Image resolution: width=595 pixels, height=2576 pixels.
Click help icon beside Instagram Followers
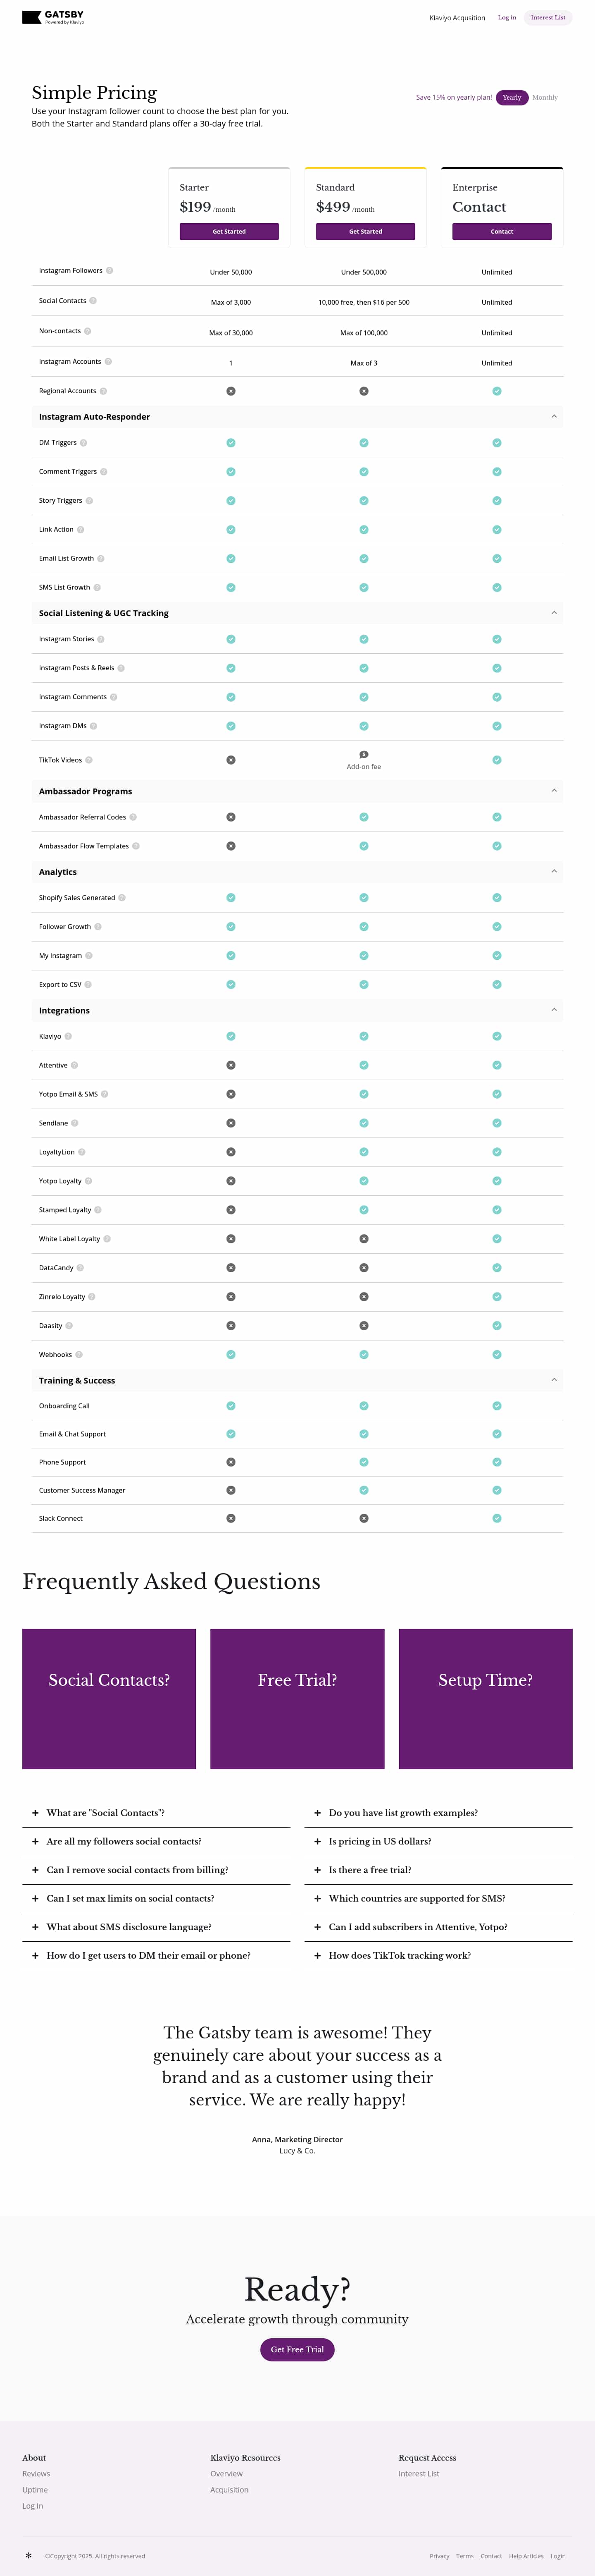click(110, 271)
